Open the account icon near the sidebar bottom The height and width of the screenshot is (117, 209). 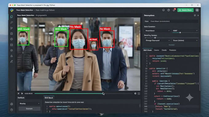pos(12,104)
